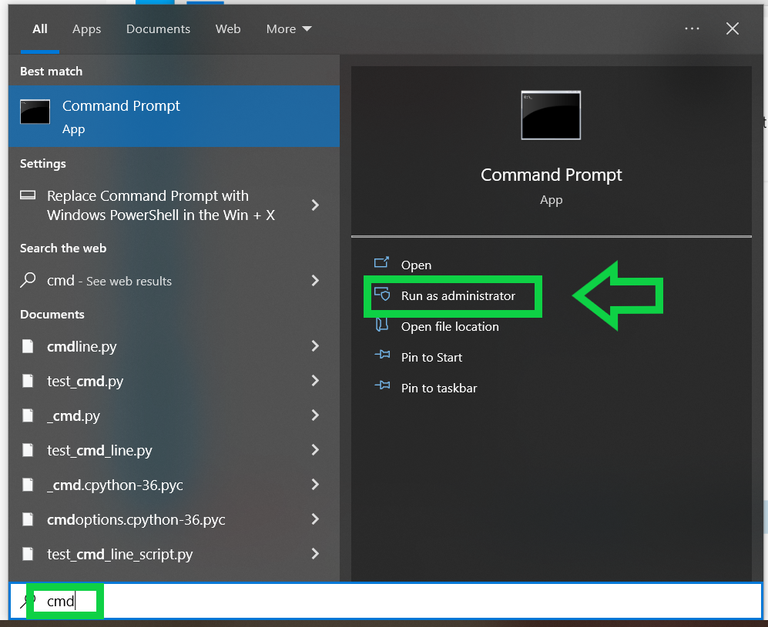
Task: Click the Command Prompt icon in Best match
Action: (35, 112)
